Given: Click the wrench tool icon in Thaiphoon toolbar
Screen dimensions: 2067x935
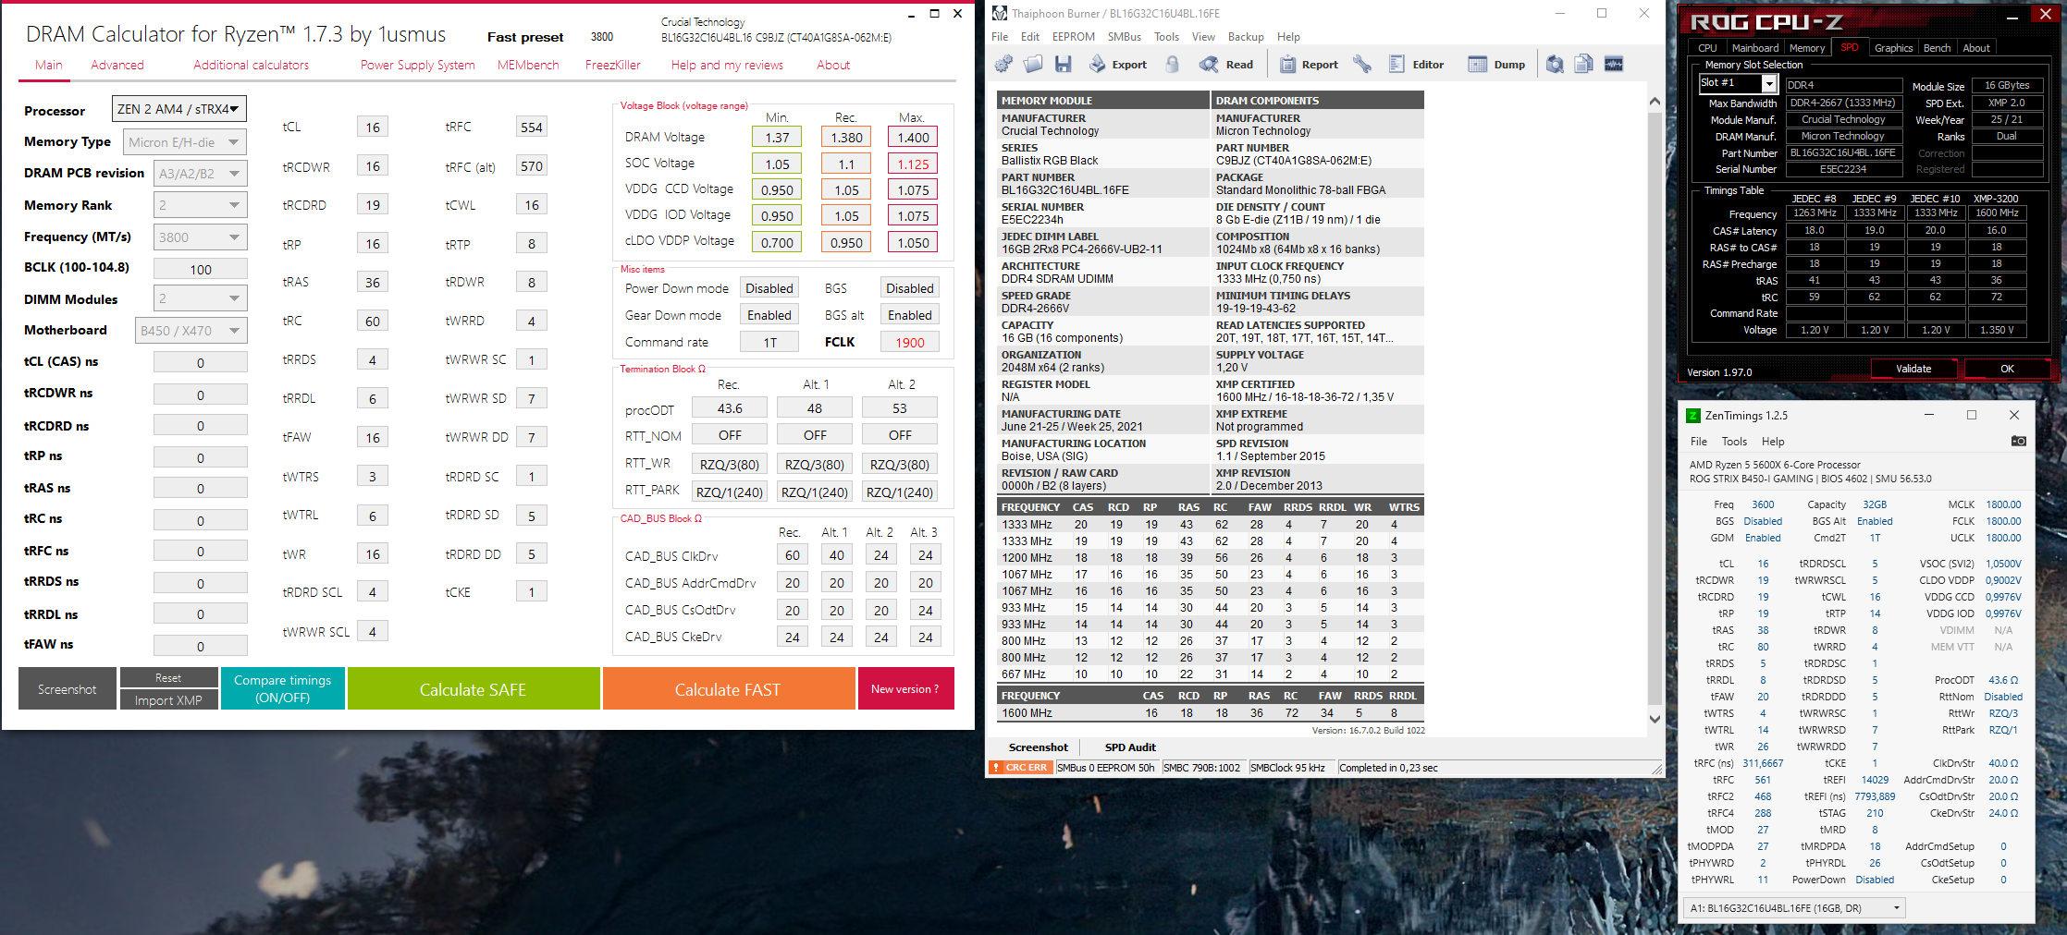Looking at the screenshot, I should (x=1361, y=64).
